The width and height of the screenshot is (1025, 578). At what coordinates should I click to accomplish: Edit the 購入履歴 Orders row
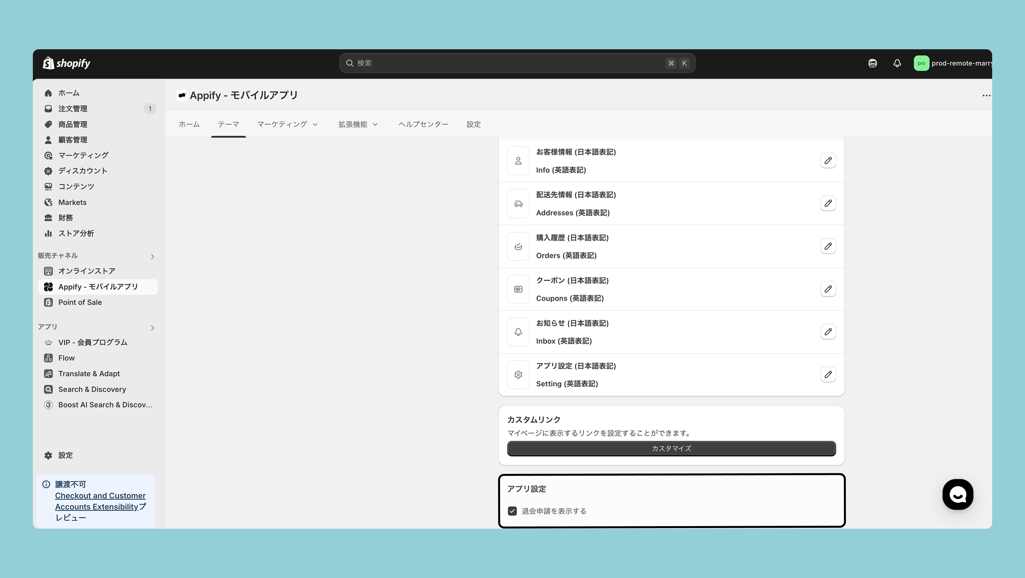[828, 246]
